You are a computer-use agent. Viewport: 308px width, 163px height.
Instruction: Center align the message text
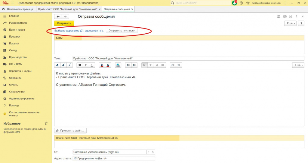(150, 65)
